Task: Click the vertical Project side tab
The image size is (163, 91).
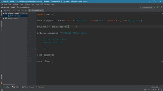Action: coord(1,14)
